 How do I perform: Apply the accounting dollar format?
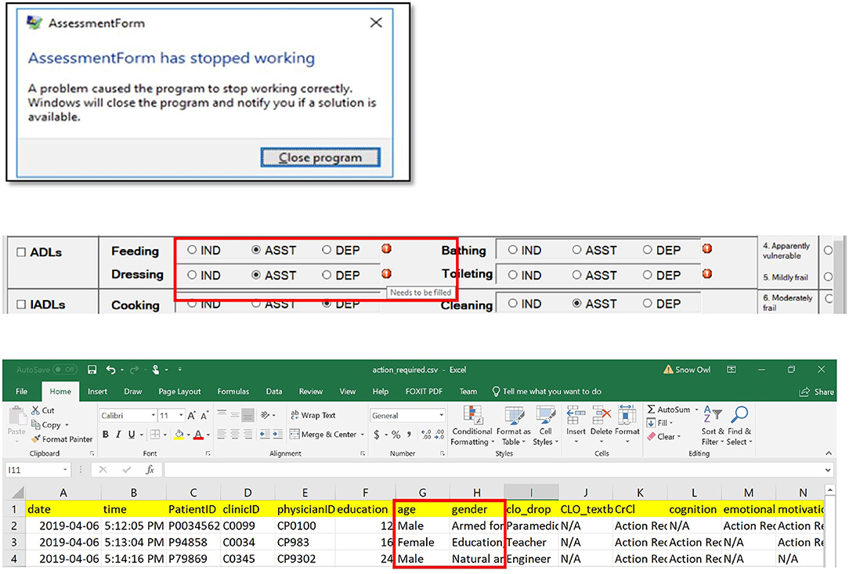[376, 435]
